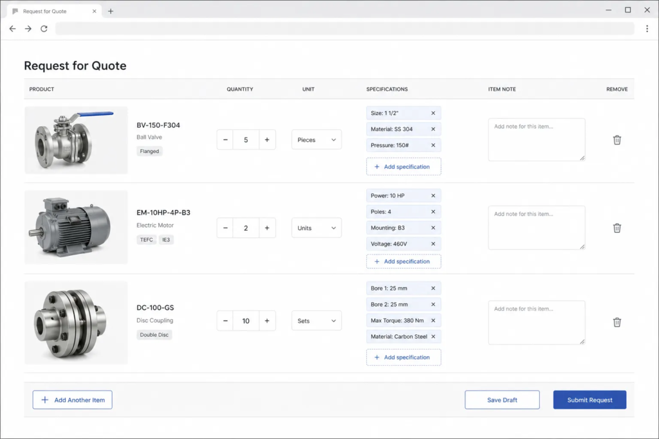Click the DC-100-GS product name

click(155, 308)
